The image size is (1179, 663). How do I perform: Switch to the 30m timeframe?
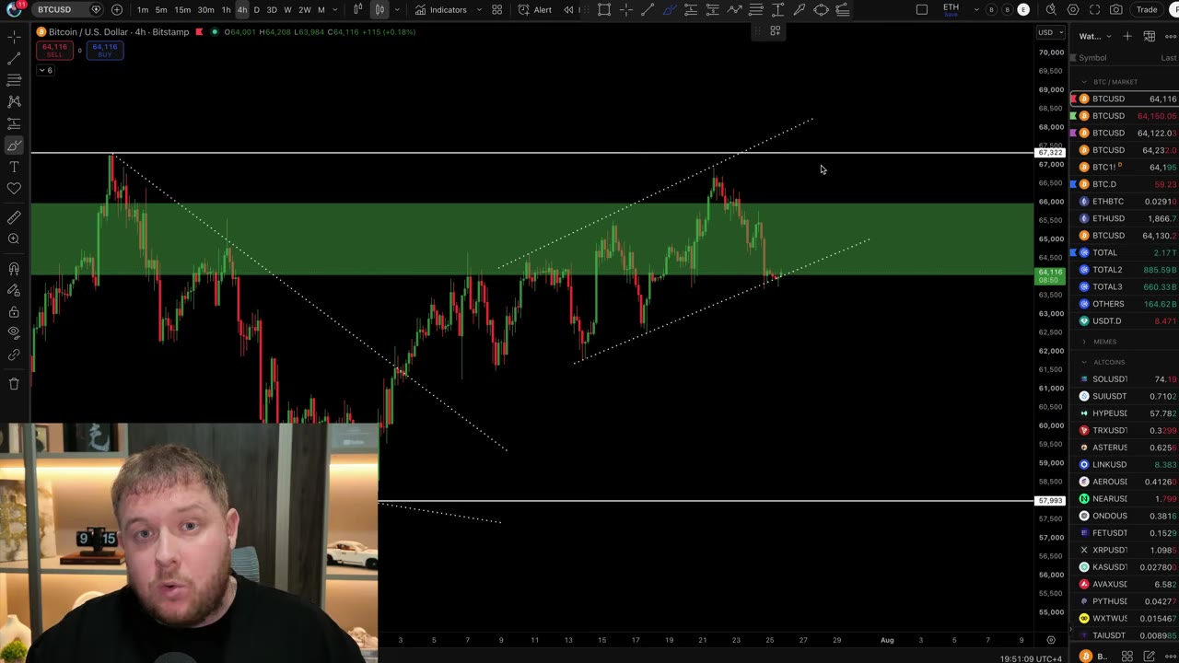click(206, 10)
